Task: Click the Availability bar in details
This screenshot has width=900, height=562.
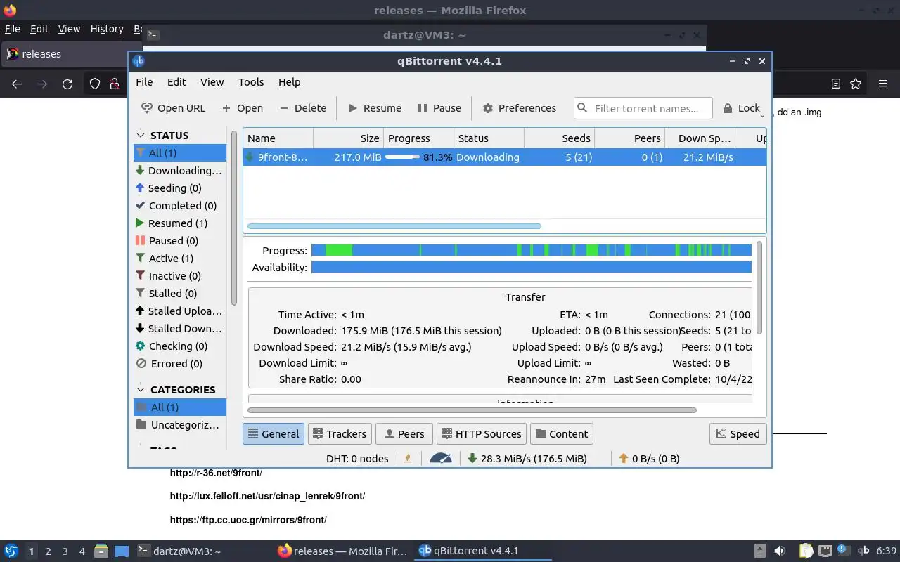Action: tap(532, 267)
